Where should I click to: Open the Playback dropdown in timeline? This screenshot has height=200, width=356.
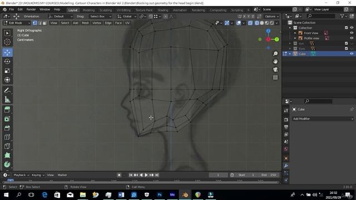click(x=21, y=175)
